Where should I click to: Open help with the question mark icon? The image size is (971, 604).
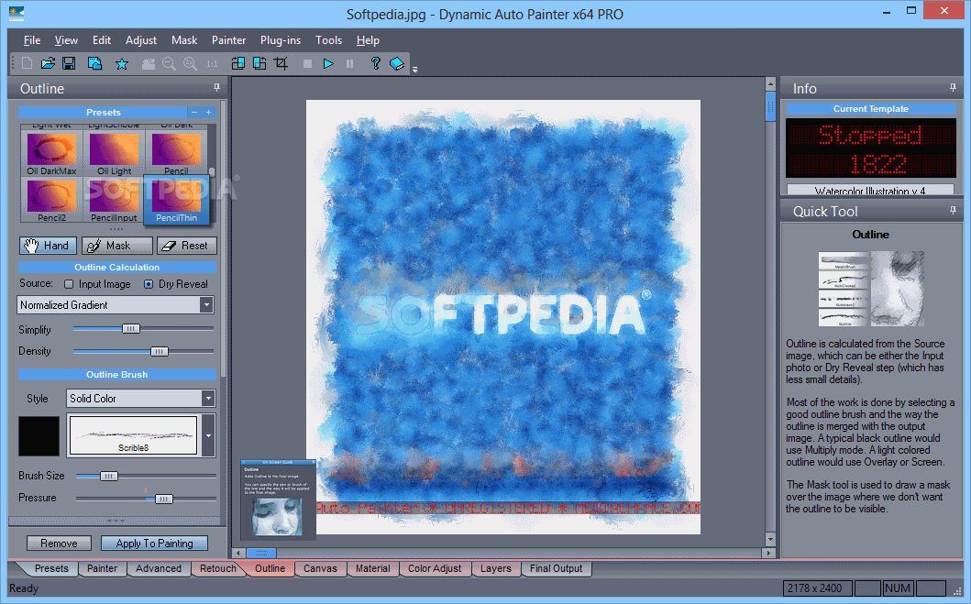click(375, 63)
